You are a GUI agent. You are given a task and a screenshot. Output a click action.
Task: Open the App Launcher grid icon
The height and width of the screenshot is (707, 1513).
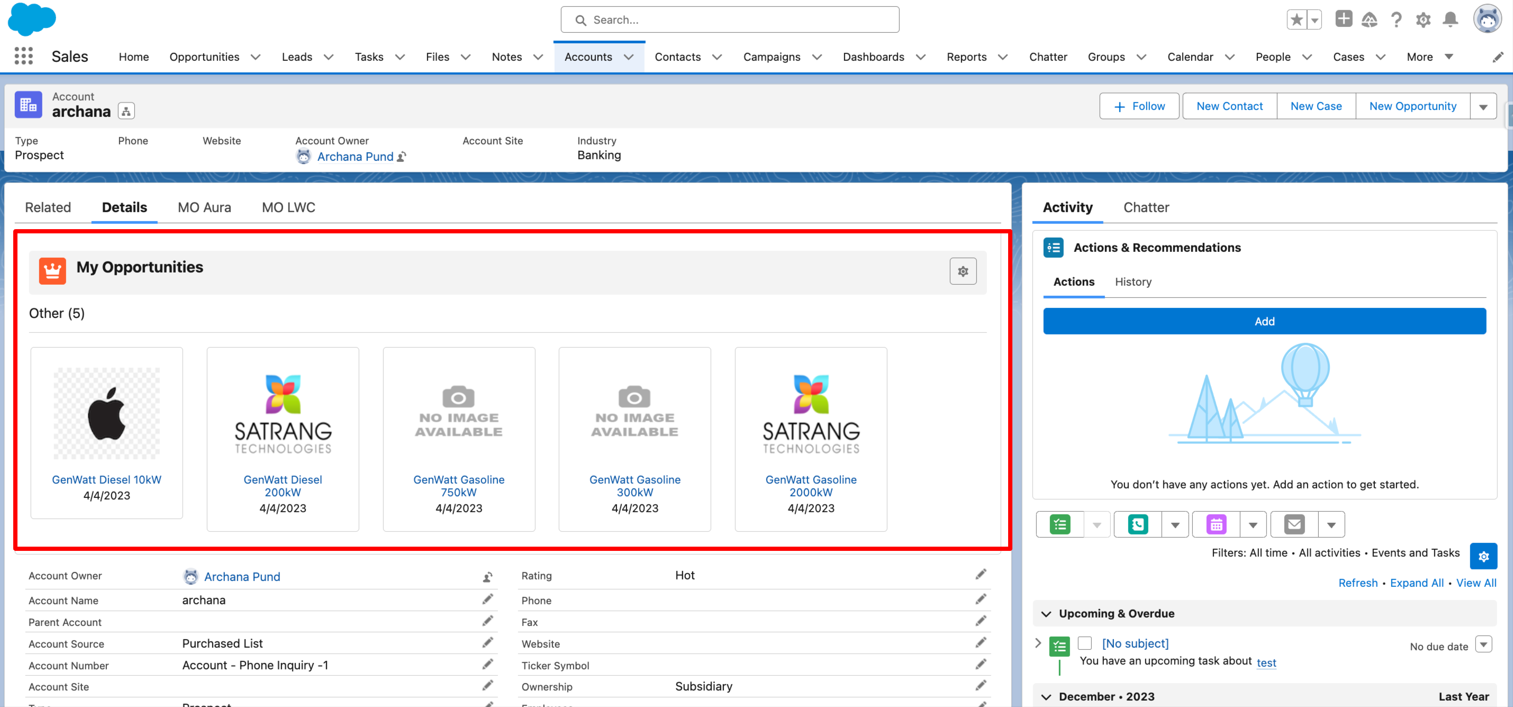tap(23, 57)
